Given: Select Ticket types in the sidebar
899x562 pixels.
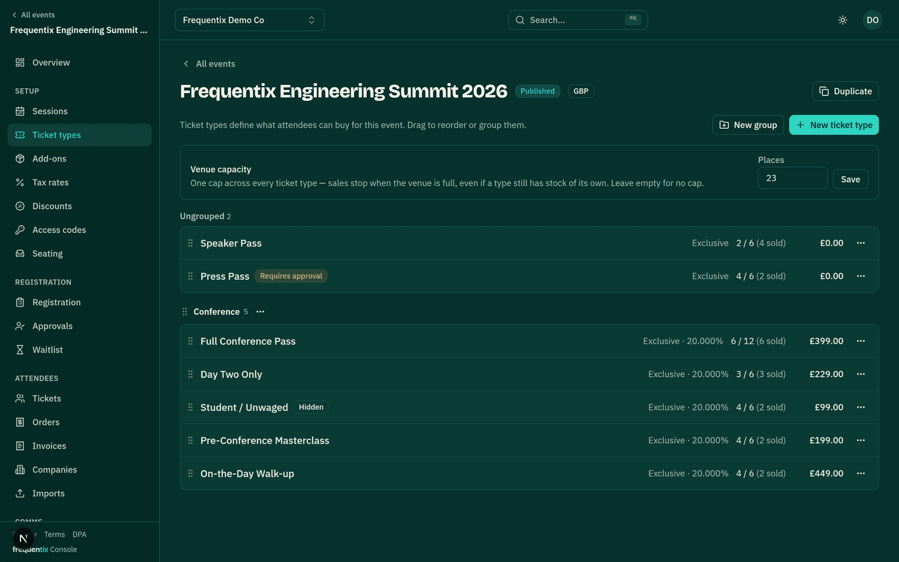Looking at the screenshot, I should pos(80,135).
